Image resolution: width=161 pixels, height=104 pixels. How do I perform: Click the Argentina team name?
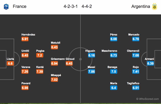pos(141,6)
